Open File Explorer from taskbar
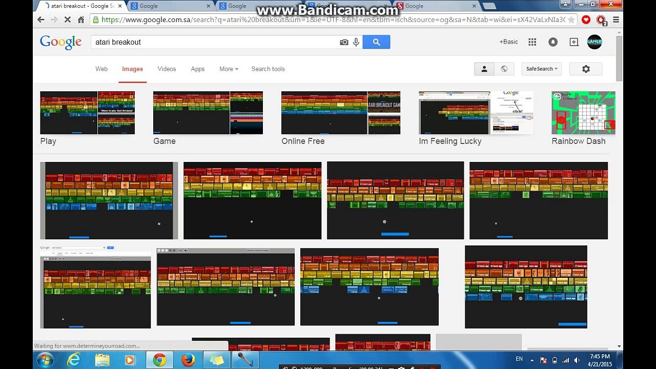This screenshot has width=656, height=369. [x=102, y=360]
